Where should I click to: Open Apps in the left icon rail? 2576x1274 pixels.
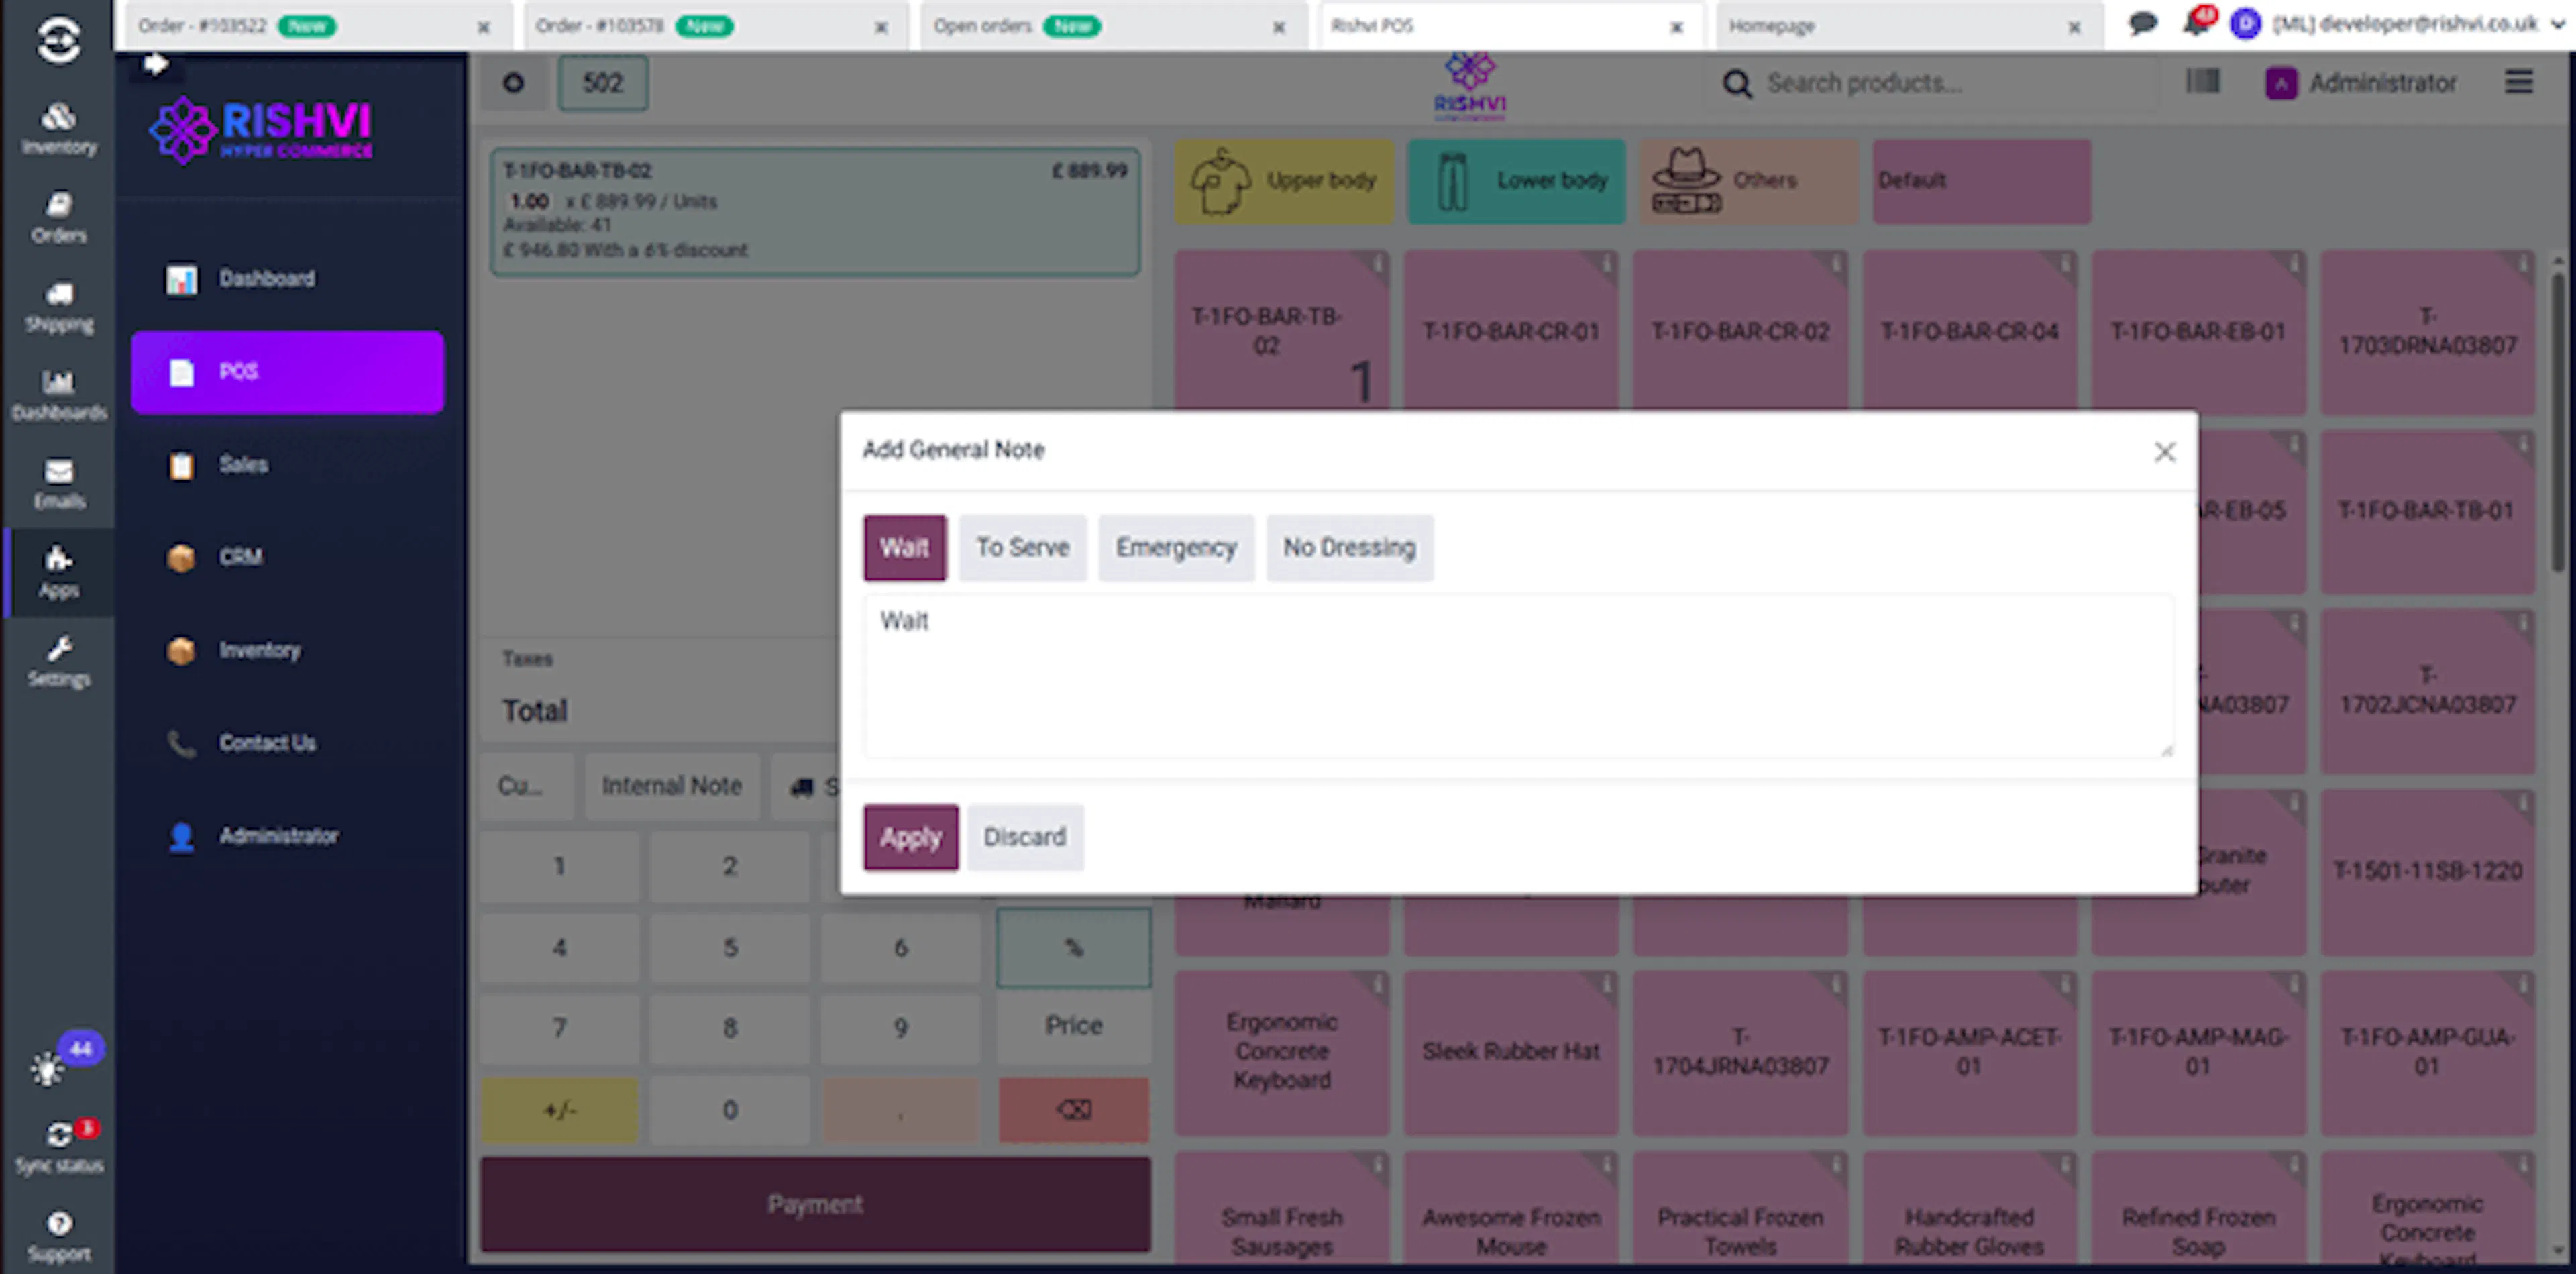pos(59,572)
